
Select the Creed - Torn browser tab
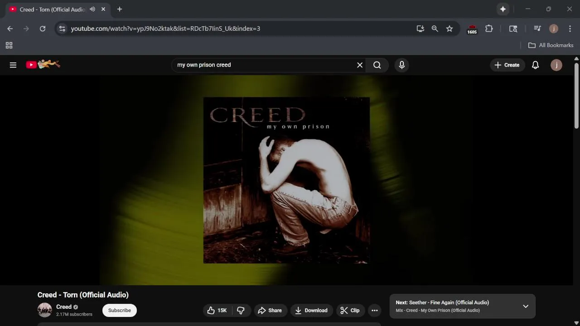[52, 10]
